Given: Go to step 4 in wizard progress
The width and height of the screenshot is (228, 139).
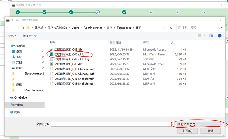Looking at the screenshot, I should tap(98, 12).
